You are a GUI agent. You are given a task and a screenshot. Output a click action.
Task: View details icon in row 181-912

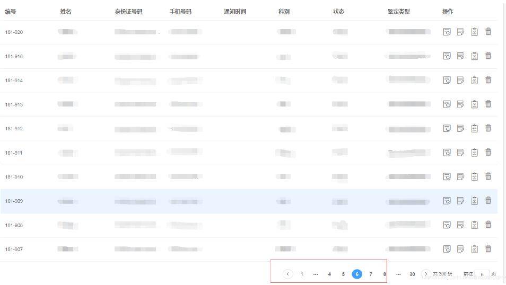447,129
